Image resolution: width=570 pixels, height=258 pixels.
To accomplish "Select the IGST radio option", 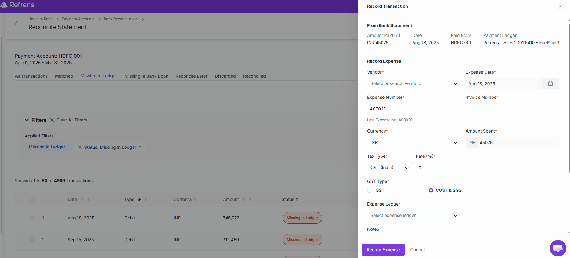I will pyautogui.click(x=370, y=190).
